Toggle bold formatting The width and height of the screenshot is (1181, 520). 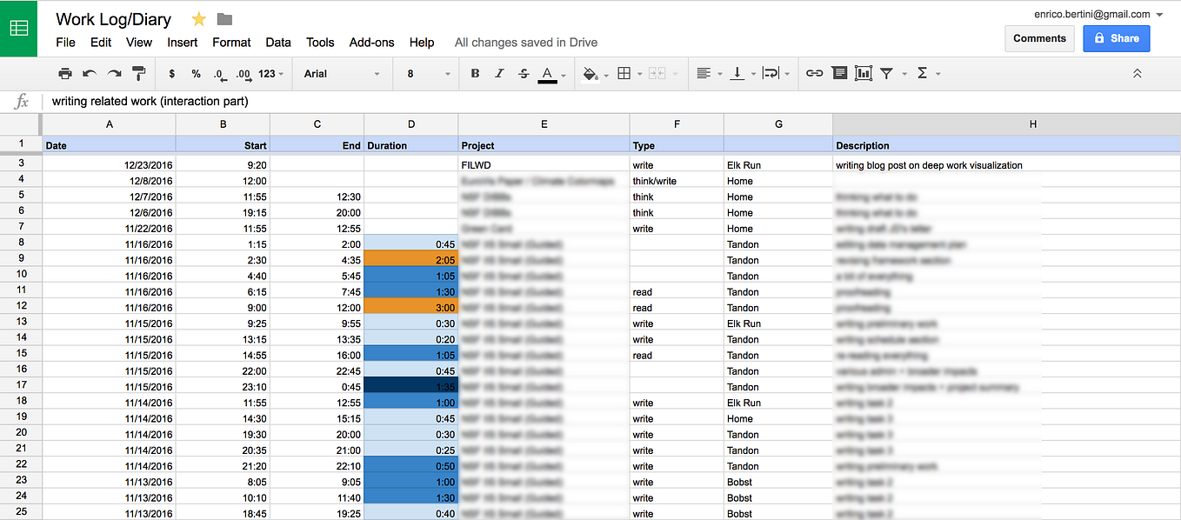tap(474, 74)
